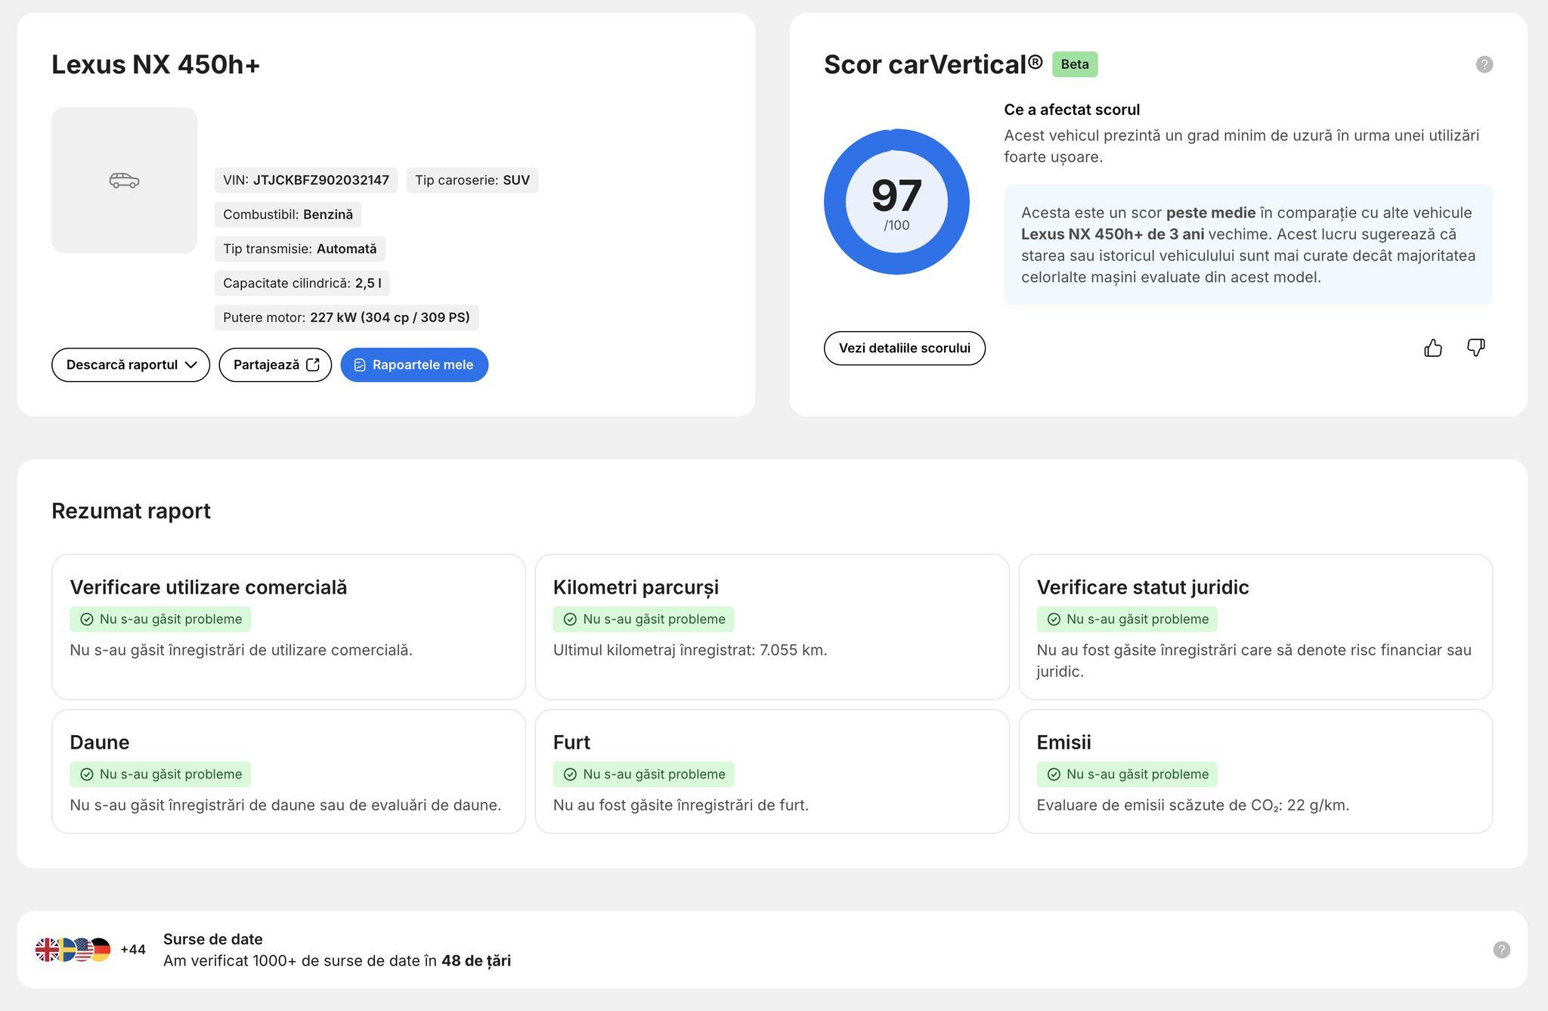Expand the Descarcă raportul dropdown
Image resolution: width=1548 pixels, height=1011 pixels.
click(x=131, y=364)
